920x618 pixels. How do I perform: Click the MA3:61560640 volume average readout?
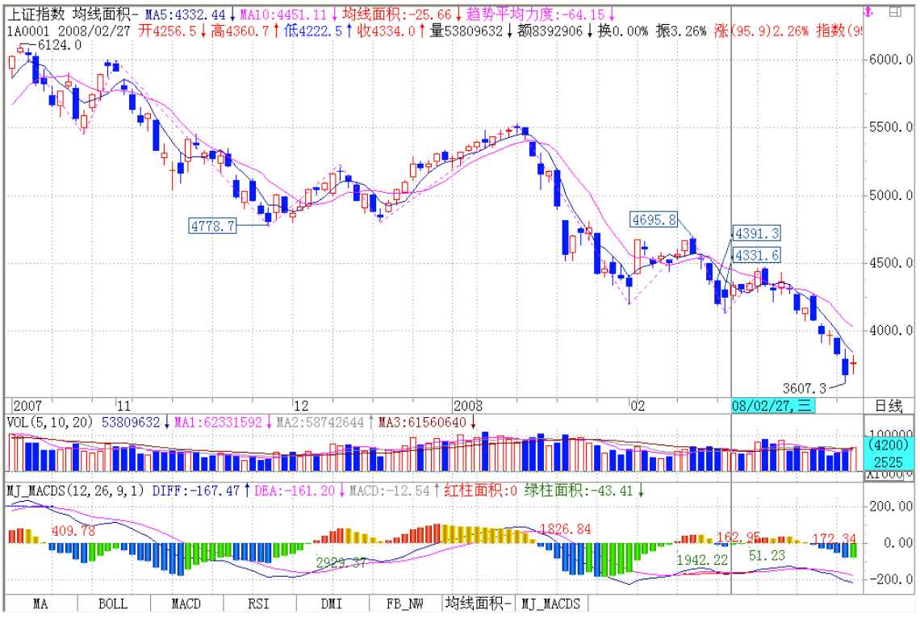[422, 422]
